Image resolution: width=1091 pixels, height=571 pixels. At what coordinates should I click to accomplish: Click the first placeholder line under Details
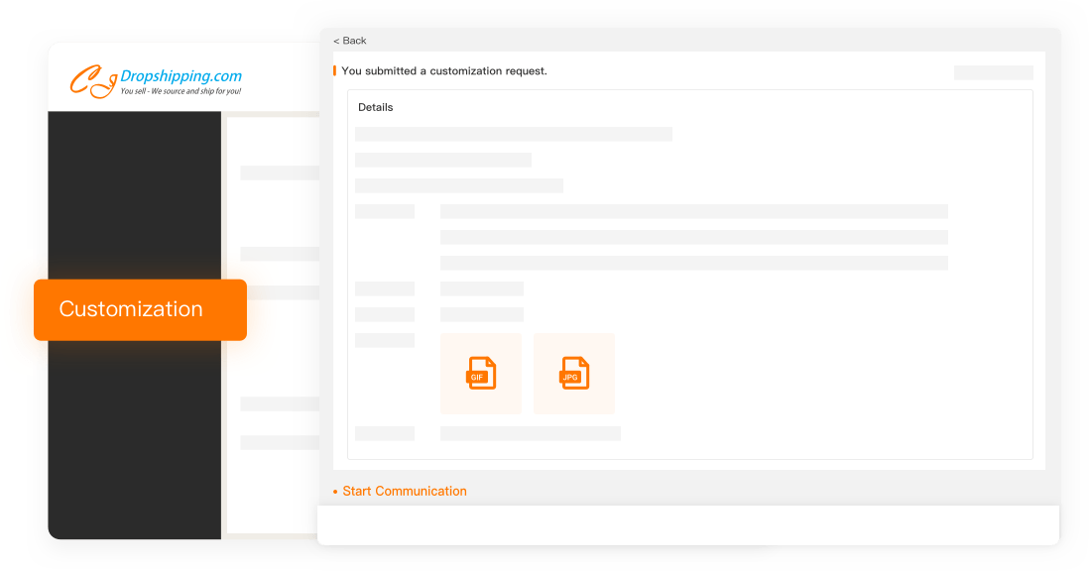513,134
